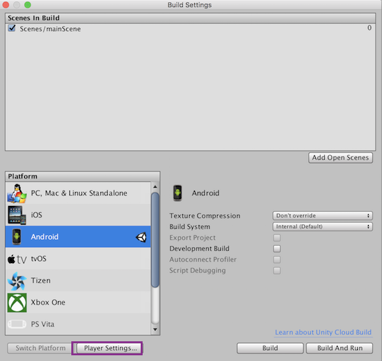The image size is (382, 361).
Task: Select PC, Mac & Linux Standalone platform
Action: (78, 193)
